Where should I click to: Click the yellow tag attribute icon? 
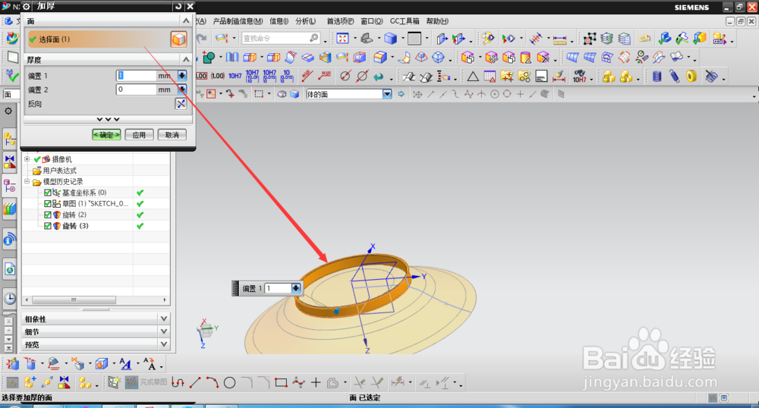pyautogui.click(x=644, y=38)
